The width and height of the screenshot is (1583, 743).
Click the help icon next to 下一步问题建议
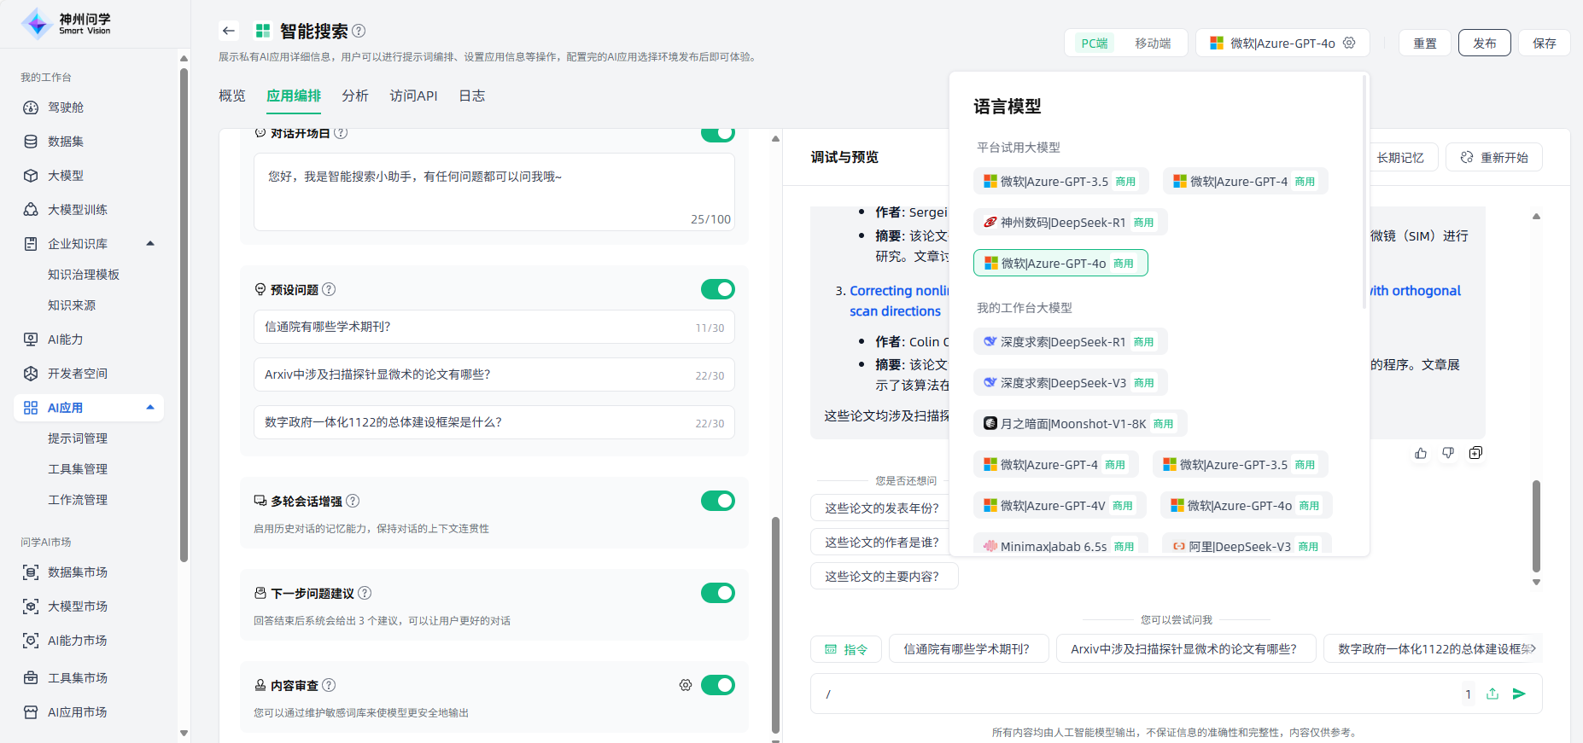pos(365,593)
